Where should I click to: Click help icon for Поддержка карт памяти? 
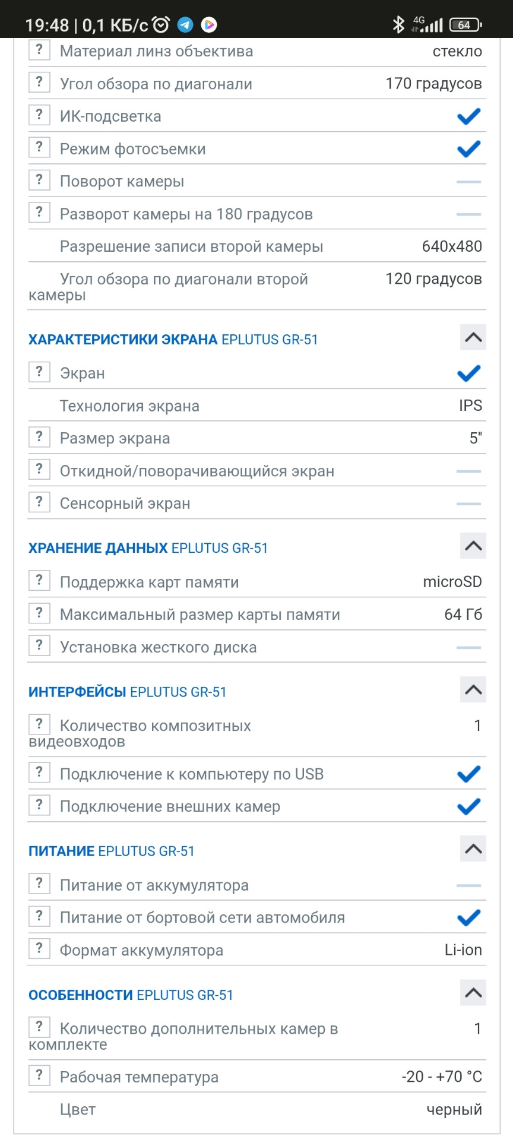coord(39,580)
